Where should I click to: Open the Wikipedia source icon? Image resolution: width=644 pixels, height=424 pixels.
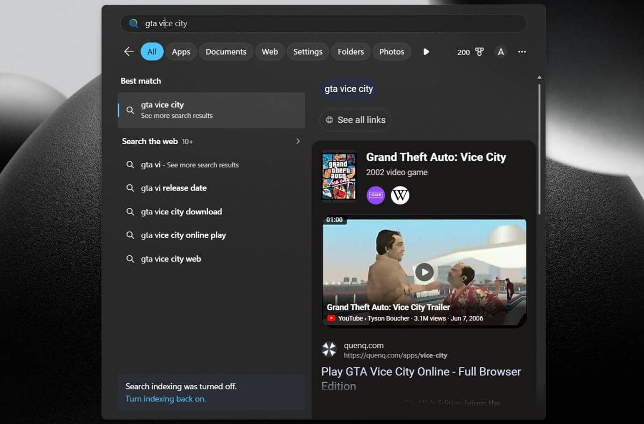click(400, 195)
